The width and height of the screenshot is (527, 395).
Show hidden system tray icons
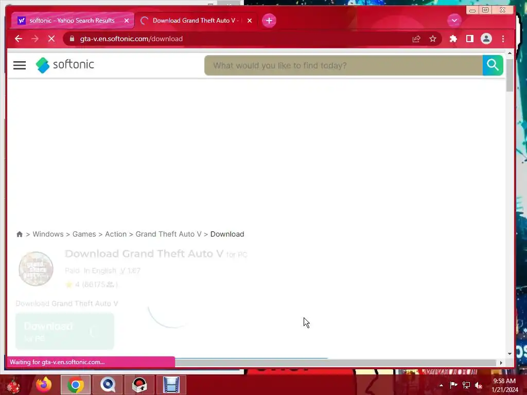coord(441,385)
